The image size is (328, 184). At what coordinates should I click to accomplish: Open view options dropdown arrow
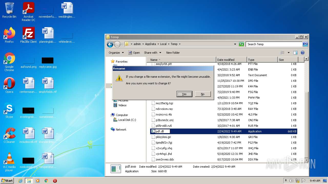(x=289, y=53)
